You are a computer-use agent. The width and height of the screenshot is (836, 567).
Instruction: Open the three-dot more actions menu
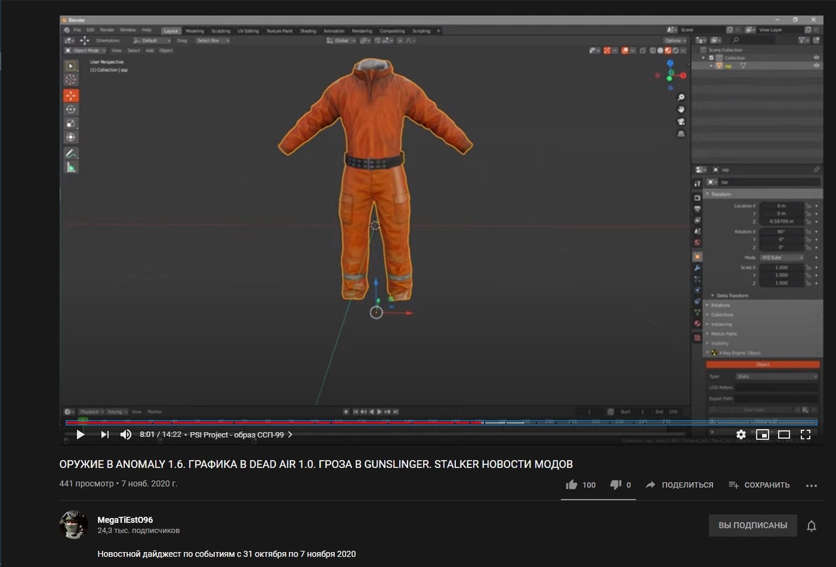(x=811, y=485)
